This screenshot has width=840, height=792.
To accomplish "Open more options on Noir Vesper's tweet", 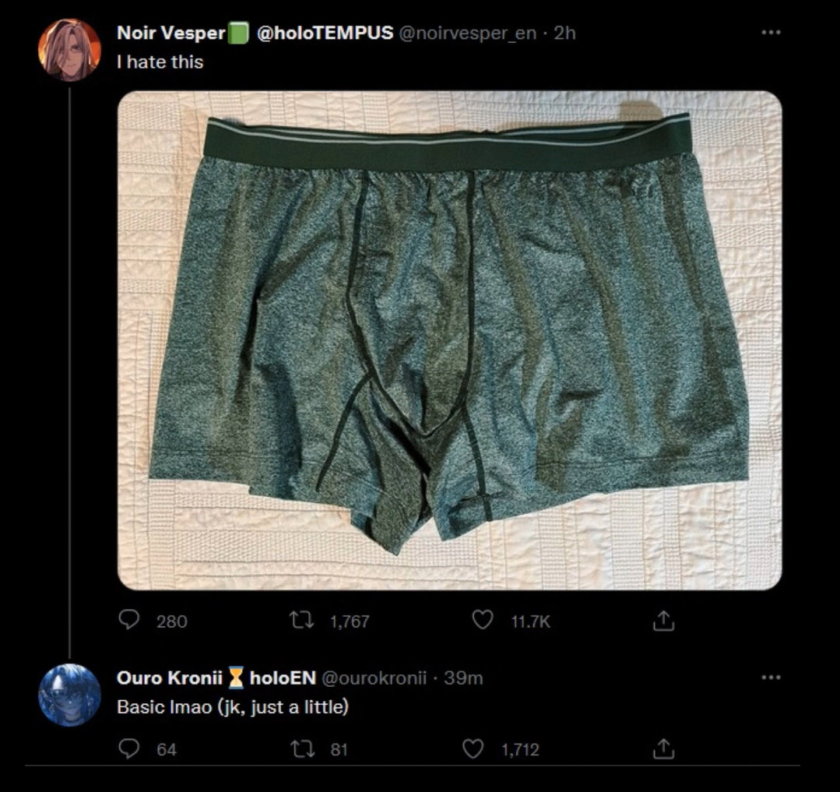I will point(771,33).
